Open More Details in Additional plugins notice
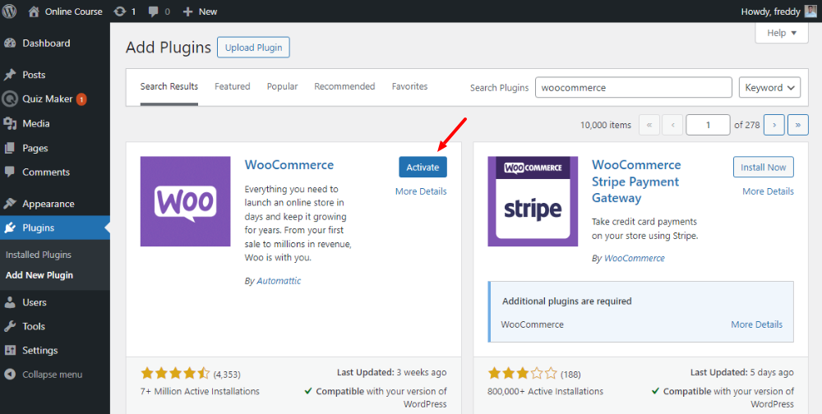The width and height of the screenshot is (822, 414). click(x=756, y=324)
